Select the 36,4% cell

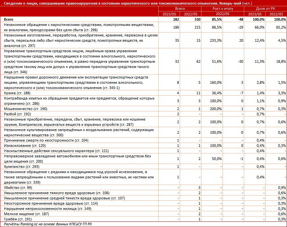217,93
